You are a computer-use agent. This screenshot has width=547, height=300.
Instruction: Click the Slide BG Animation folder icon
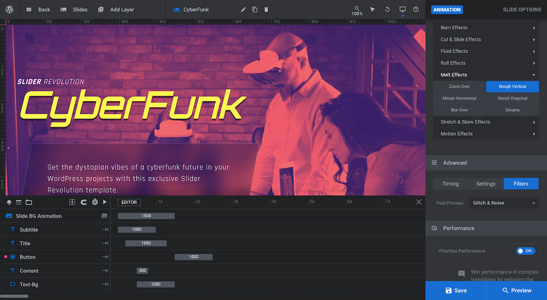pos(104,216)
